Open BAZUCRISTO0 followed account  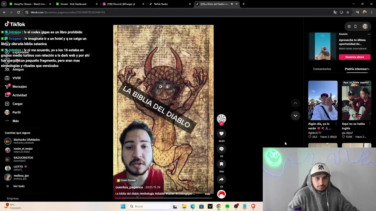[19, 159]
